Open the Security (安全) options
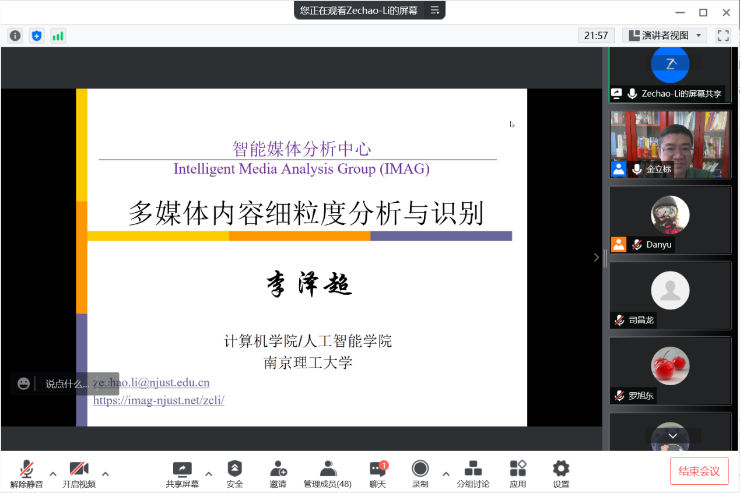Screen dimensions: 740x493 pos(234,474)
